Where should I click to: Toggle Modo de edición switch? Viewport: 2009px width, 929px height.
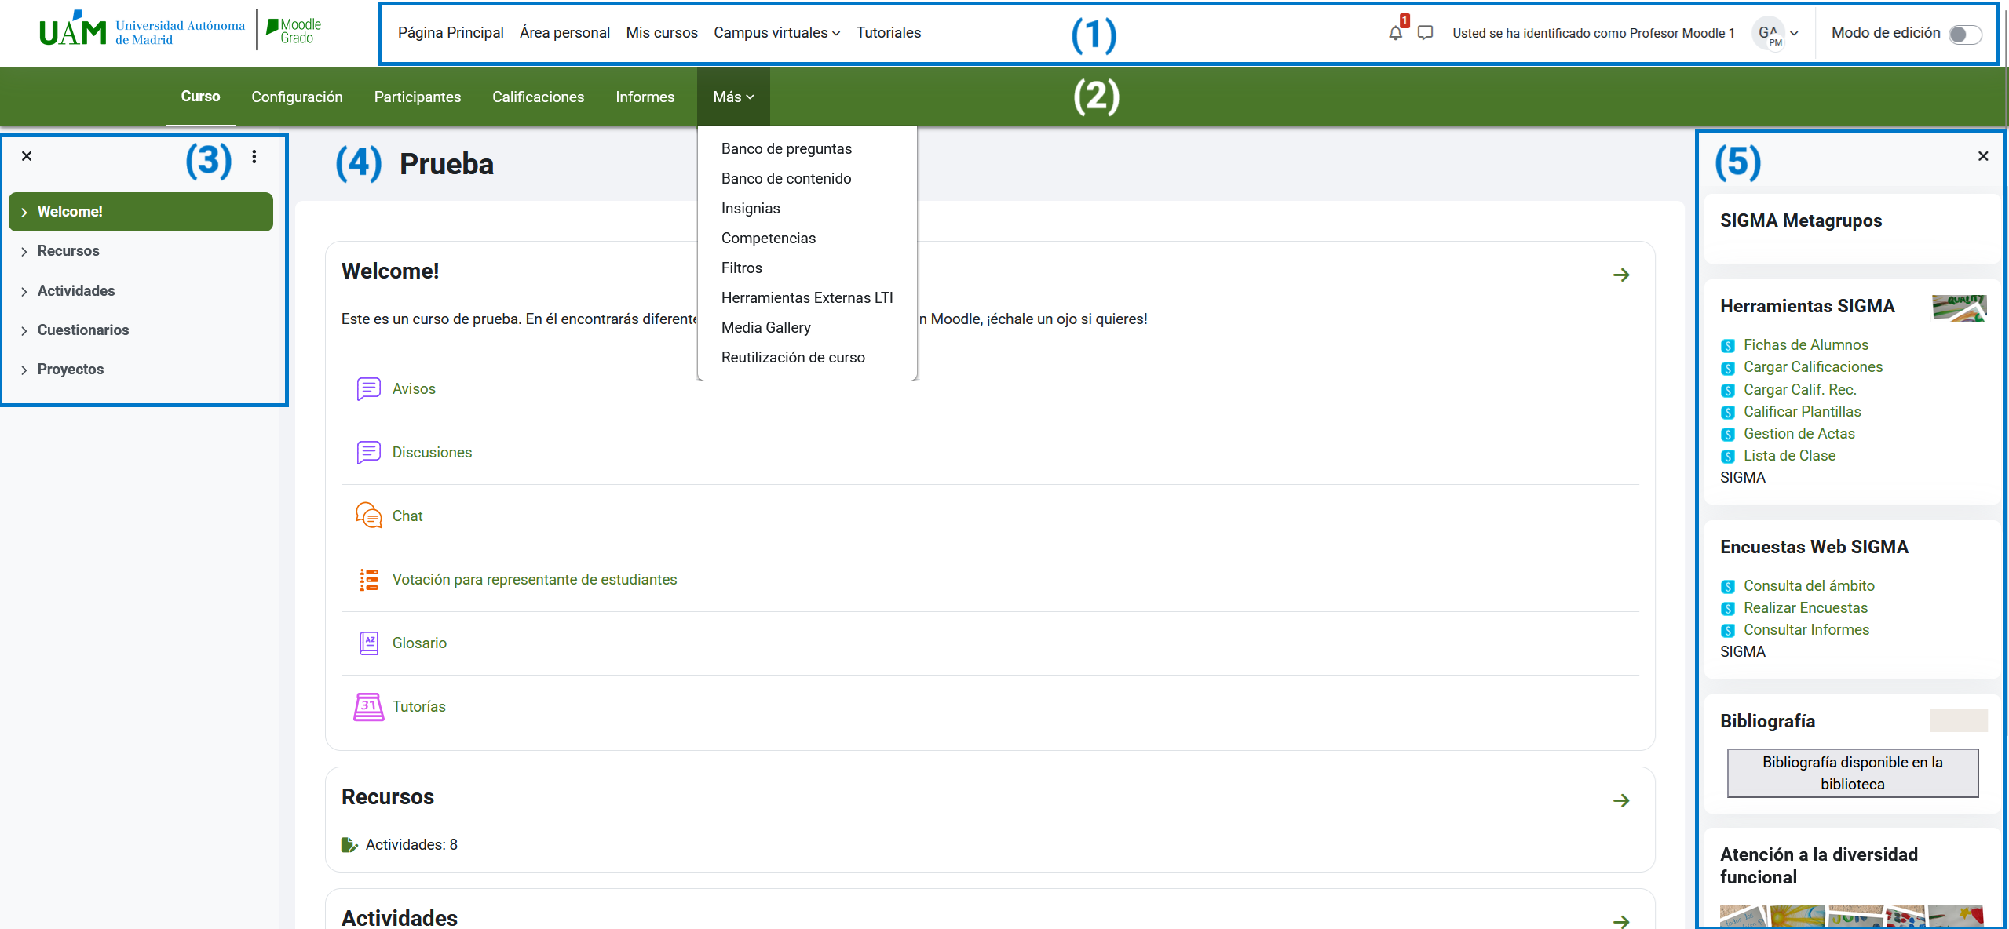[1965, 34]
